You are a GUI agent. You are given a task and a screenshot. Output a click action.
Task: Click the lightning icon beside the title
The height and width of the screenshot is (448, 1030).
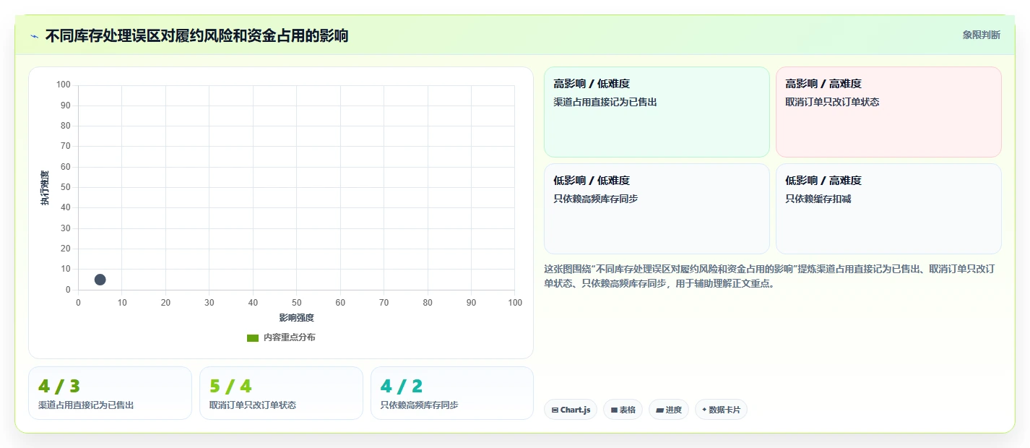(x=34, y=36)
